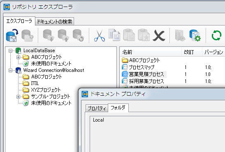The width and height of the screenshot is (225, 152).
Task: Click the database download arrow icon
Action: 49,35
